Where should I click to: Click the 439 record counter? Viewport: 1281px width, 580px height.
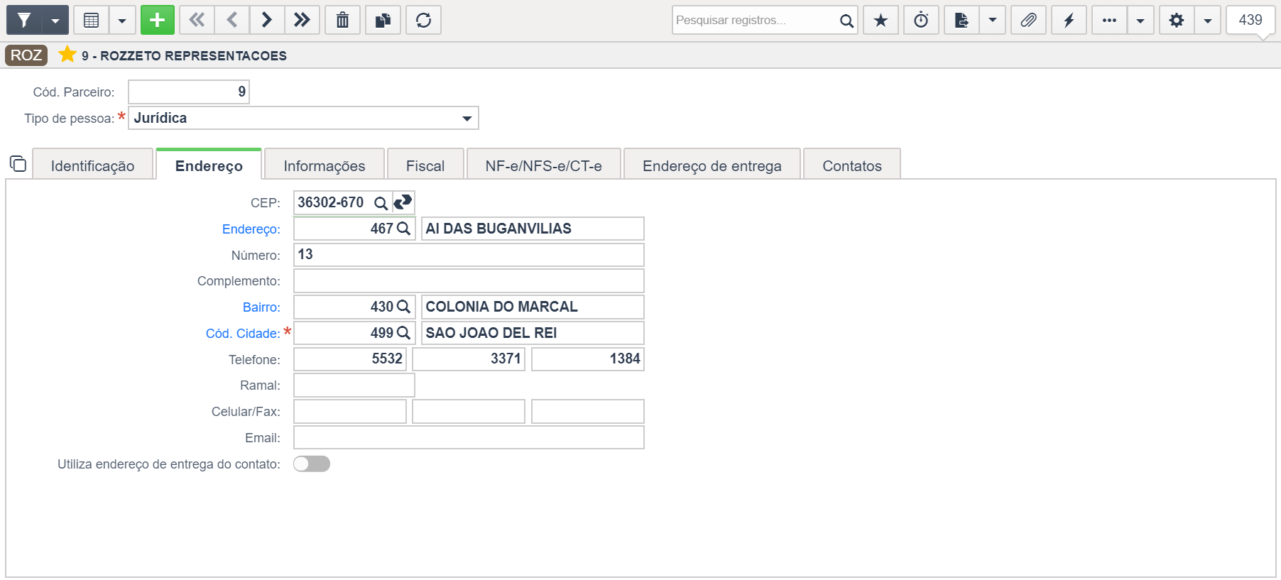point(1250,20)
